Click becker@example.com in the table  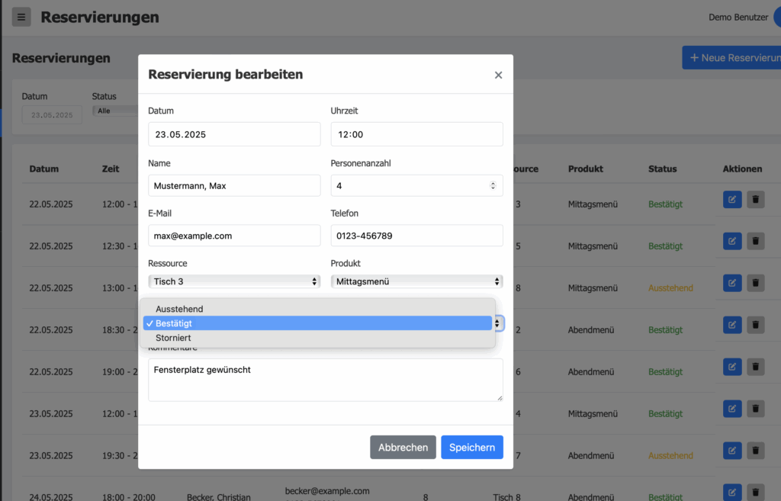327,490
